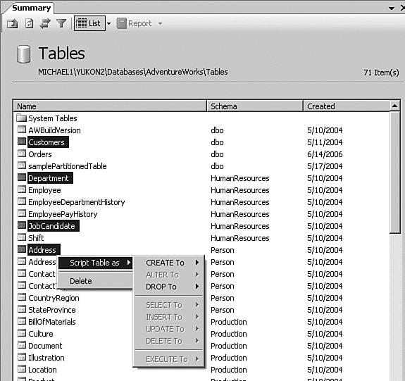This screenshot has width=405, height=381.
Task: Open the List view dropdown arrow
Action: [109, 23]
